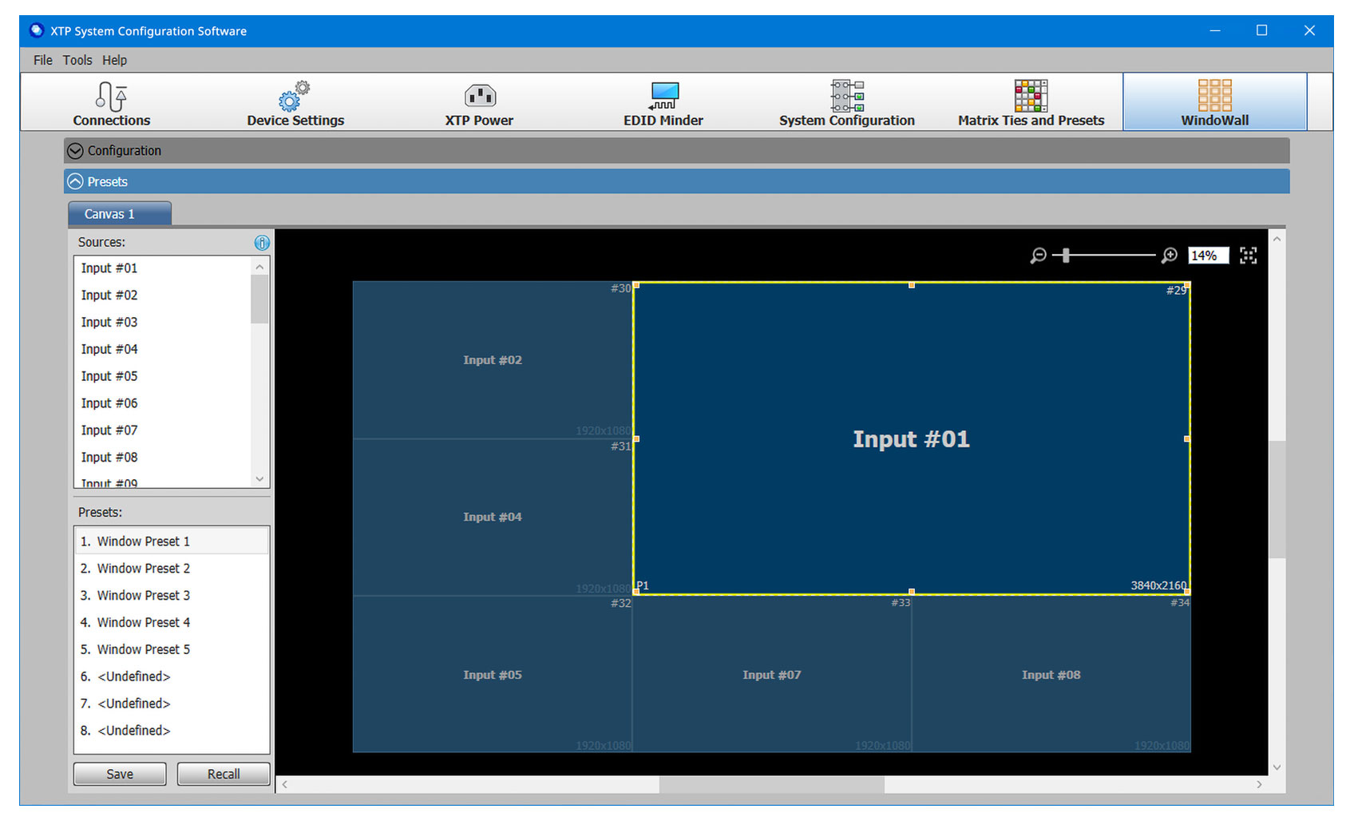The height and width of the screenshot is (821, 1354).
Task: Open the XTP Power section
Action: 479,102
